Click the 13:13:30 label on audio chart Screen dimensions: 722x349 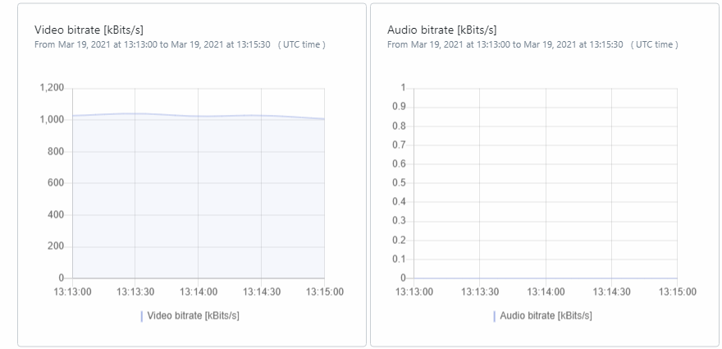[x=480, y=292]
